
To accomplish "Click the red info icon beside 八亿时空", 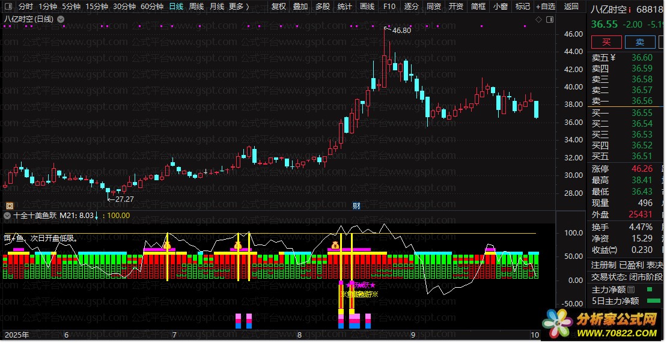I will pyautogui.click(x=630, y=10).
